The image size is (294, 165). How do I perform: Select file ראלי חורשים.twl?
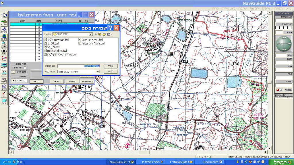[x=91, y=40]
